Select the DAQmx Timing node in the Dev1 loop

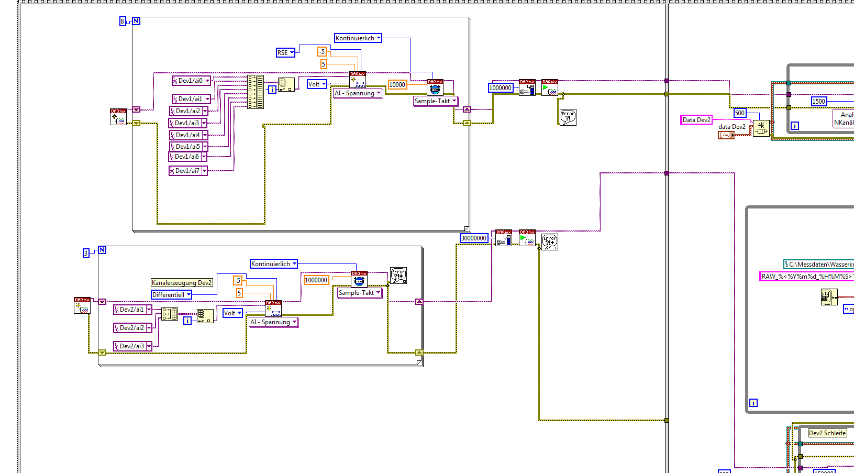coord(435,87)
